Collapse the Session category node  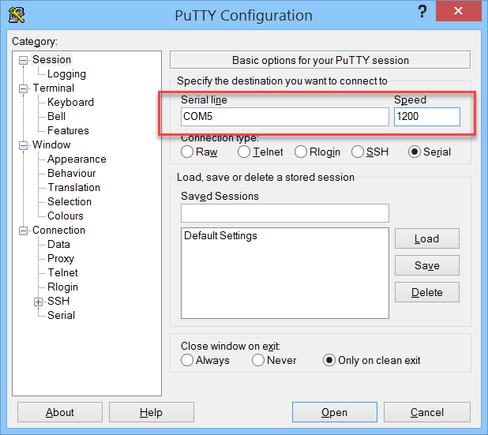(24, 60)
